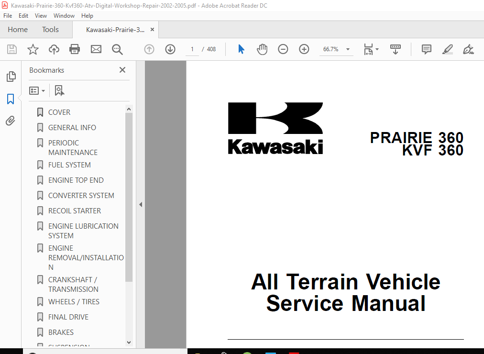Select the Highlight text tool

point(448,49)
